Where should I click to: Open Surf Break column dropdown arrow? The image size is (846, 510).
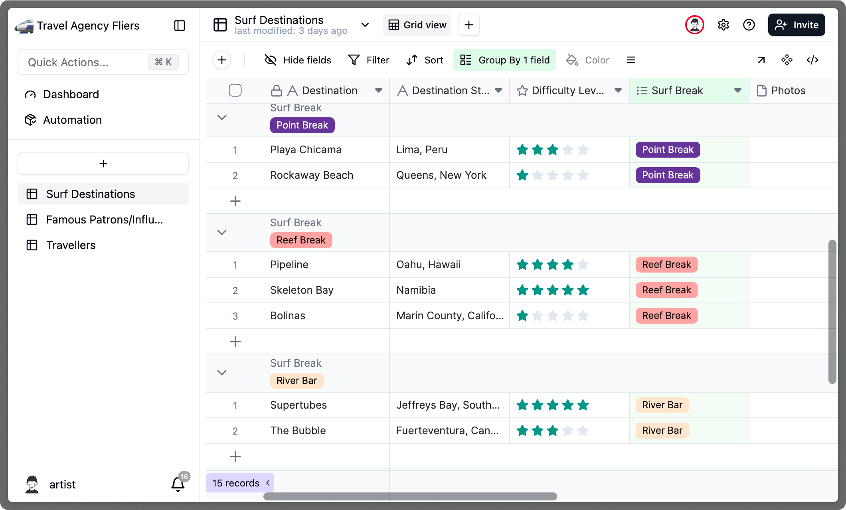pos(738,91)
